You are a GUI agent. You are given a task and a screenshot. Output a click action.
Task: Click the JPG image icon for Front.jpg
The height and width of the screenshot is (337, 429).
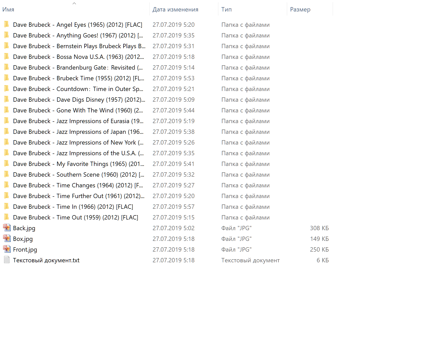(7, 249)
